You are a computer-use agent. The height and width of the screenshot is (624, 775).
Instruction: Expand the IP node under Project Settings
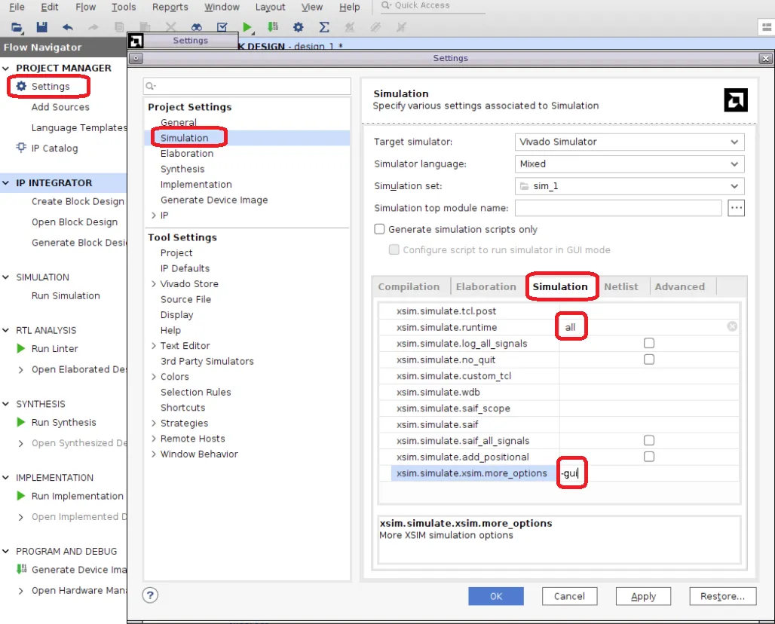154,215
